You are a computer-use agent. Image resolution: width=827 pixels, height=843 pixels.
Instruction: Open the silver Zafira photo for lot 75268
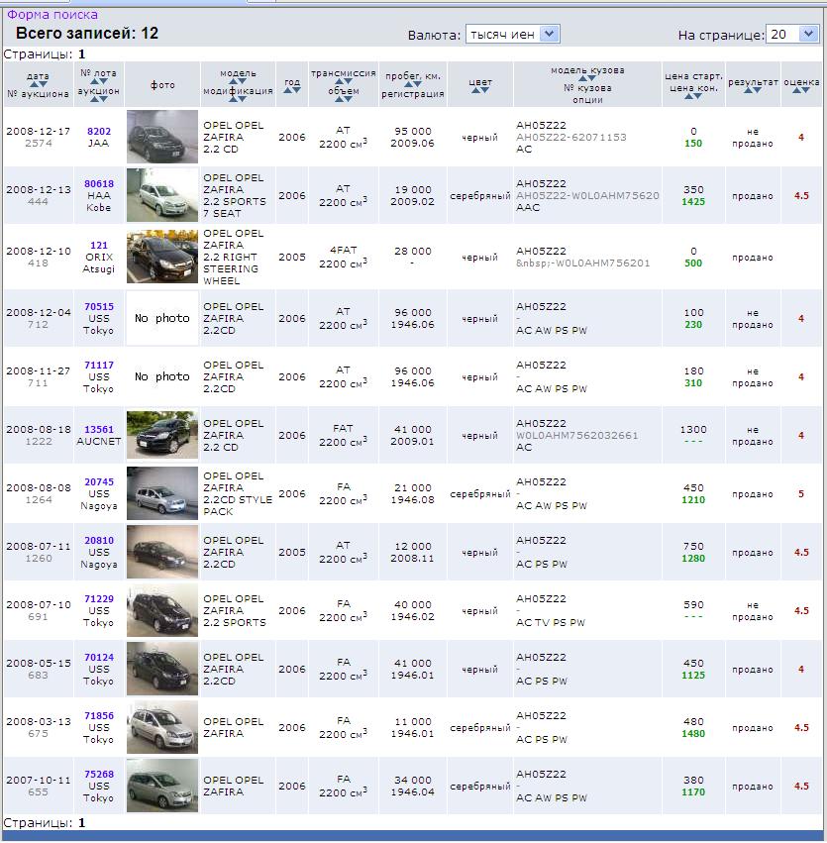click(x=162, y=786)
